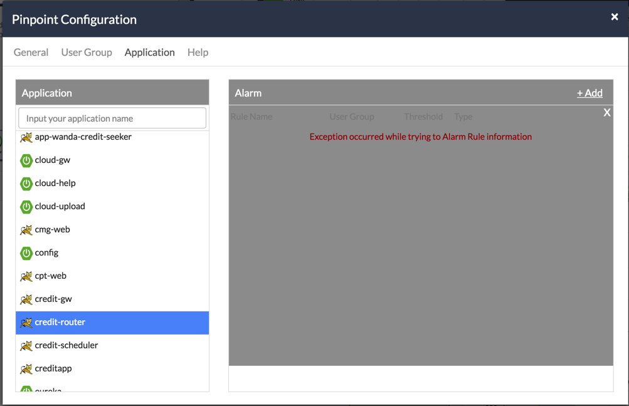Click the Tomcat icon beside creditapp

pos(26,369)
